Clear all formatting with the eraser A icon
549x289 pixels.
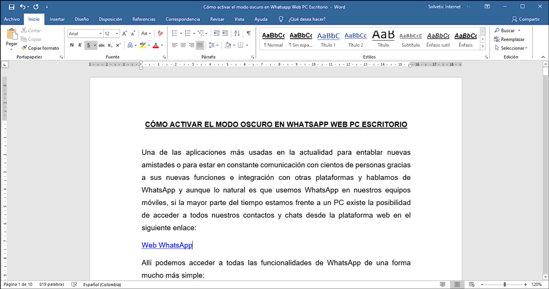point(160,33)
